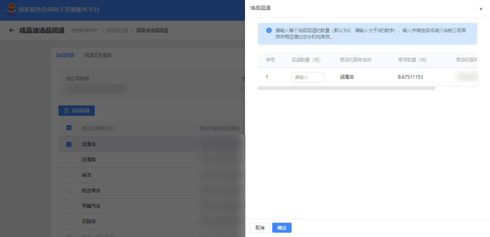The image size is (490, 237).
Task: Click the 总公司税号 label
Action: (78, 79)
